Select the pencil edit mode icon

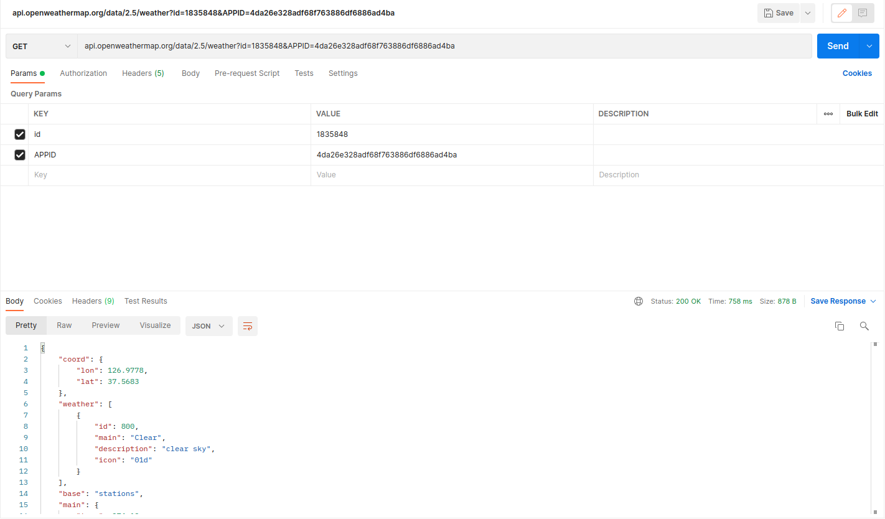[x=842, y=13]
